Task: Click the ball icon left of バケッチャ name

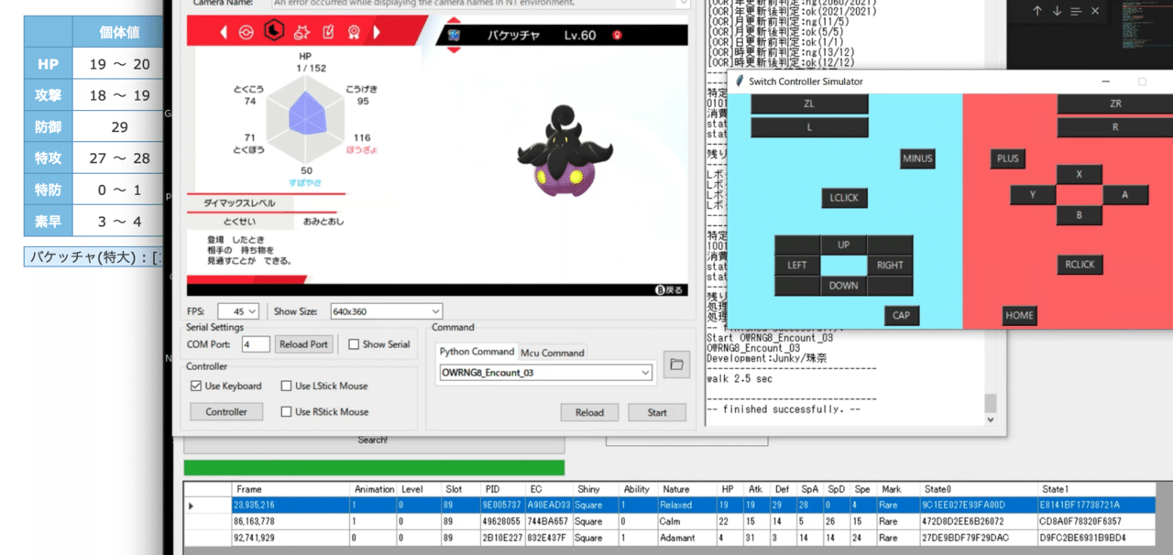Action: coord(453,35)
